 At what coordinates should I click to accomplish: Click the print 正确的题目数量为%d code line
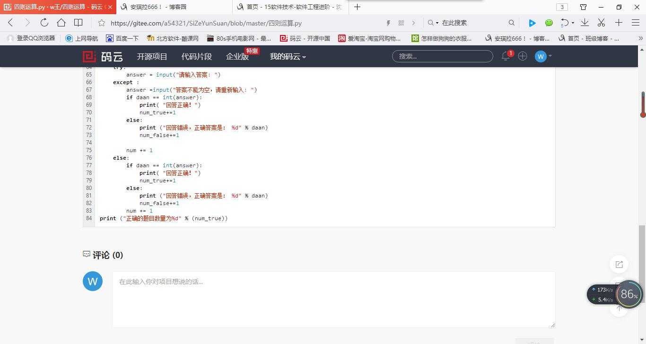tap(164, 218)
